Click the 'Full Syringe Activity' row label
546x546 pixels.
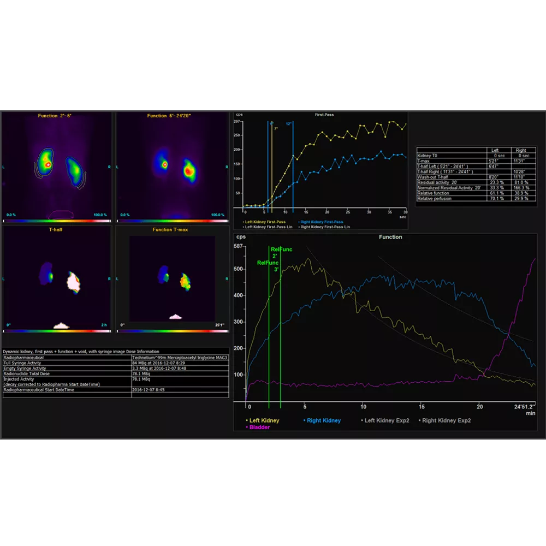pyautogui.click(x=22, y=363)
